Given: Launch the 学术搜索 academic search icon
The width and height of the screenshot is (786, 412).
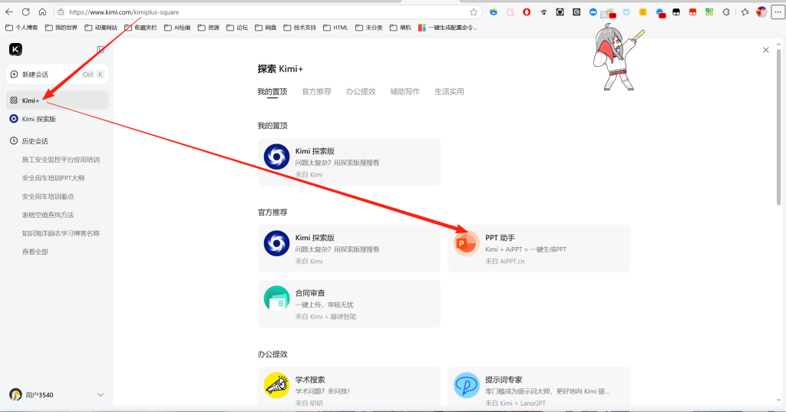Looking at the screenshot, I should click(276, 385).
